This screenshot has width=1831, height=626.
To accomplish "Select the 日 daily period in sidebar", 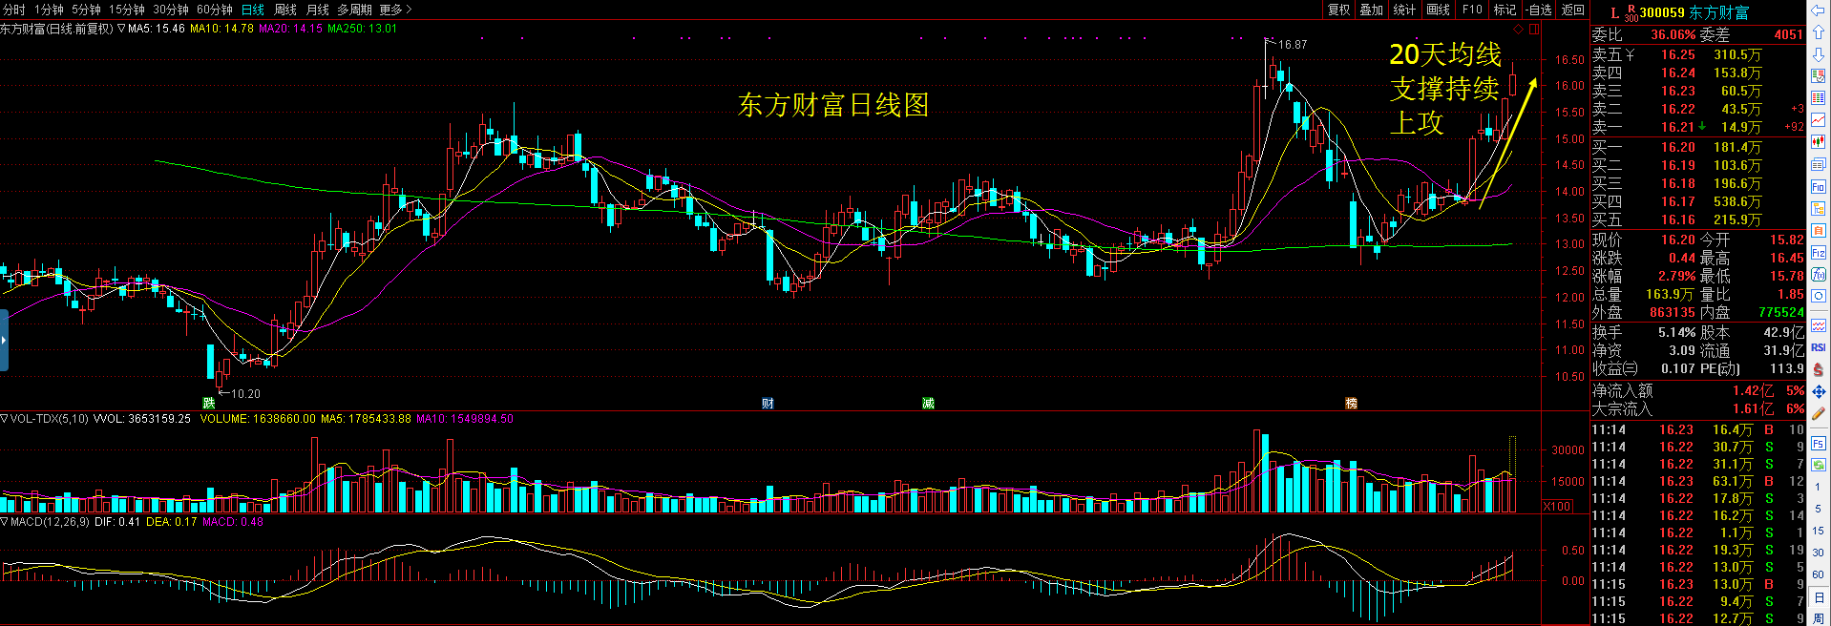I will pos(1819,596).
